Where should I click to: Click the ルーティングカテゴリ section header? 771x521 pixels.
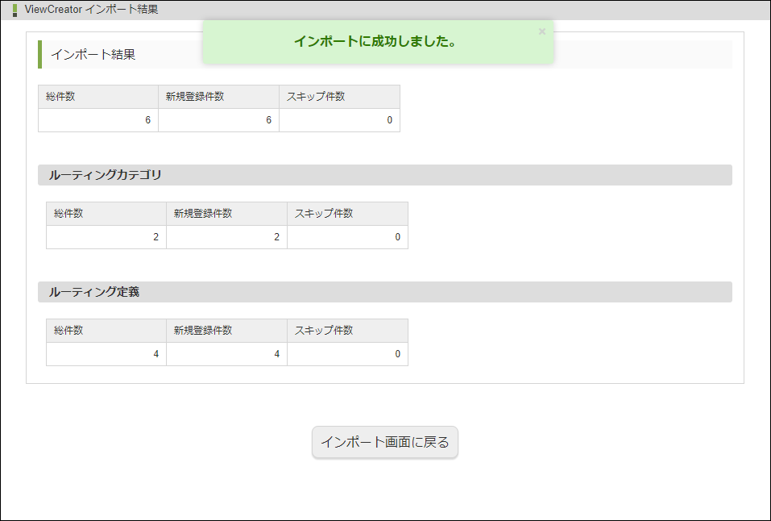click(x=385, y=175)
